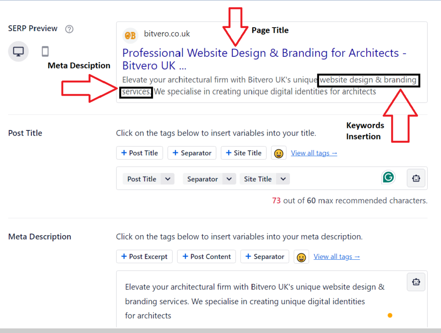This screenshot has height=333, width=441.
Task: Open the SERP Preview help question mark
Action: (x=69, y=29)
